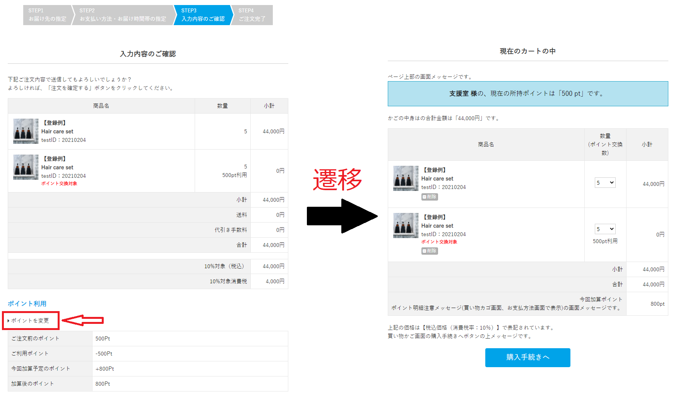Open quantity dropdown for point-exchange item
Screen dimensions: 678x400
coord(605,229)
